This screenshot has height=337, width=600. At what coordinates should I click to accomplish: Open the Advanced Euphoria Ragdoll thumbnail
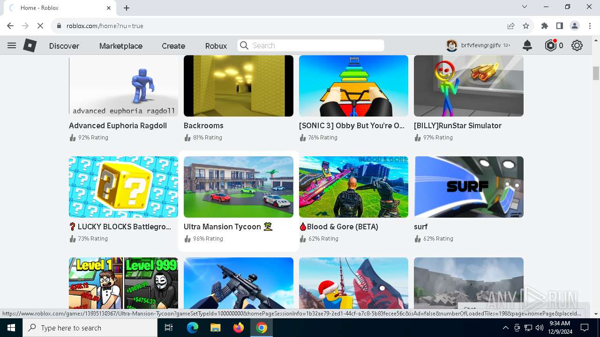tap(123, 86)
